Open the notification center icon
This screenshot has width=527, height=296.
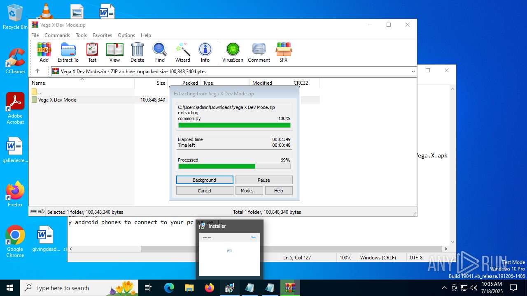pos(513,288)
